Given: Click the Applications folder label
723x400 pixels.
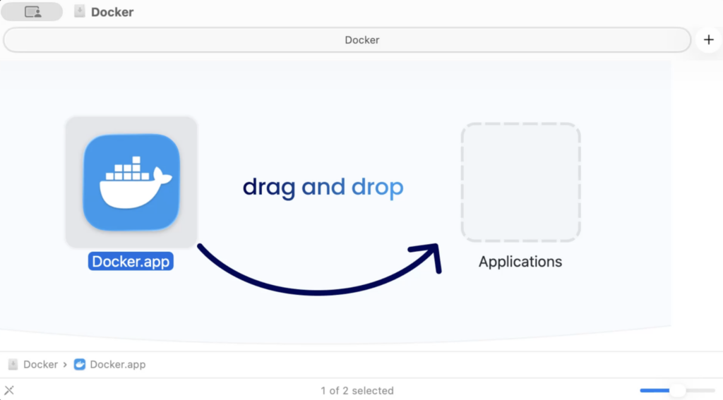Looking at the screenshot, I should pos(520,262).
